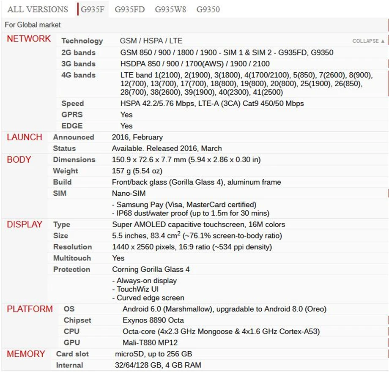Screen dimensions: 389x372
Task: Open the 3G bands label
Action: [78, 64]
